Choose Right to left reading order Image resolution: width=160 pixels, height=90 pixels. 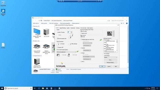point(81,33)
